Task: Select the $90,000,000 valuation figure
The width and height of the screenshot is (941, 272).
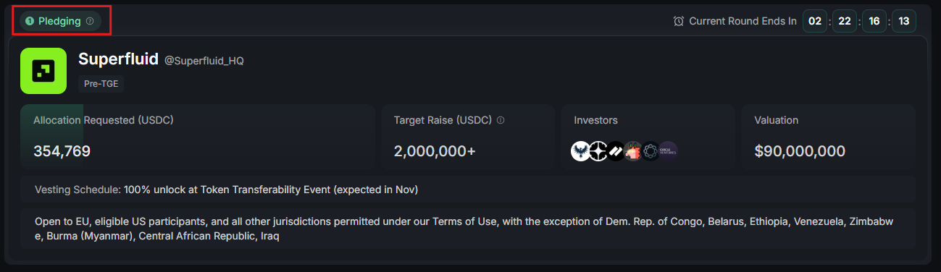Action: tap(800, 151)
